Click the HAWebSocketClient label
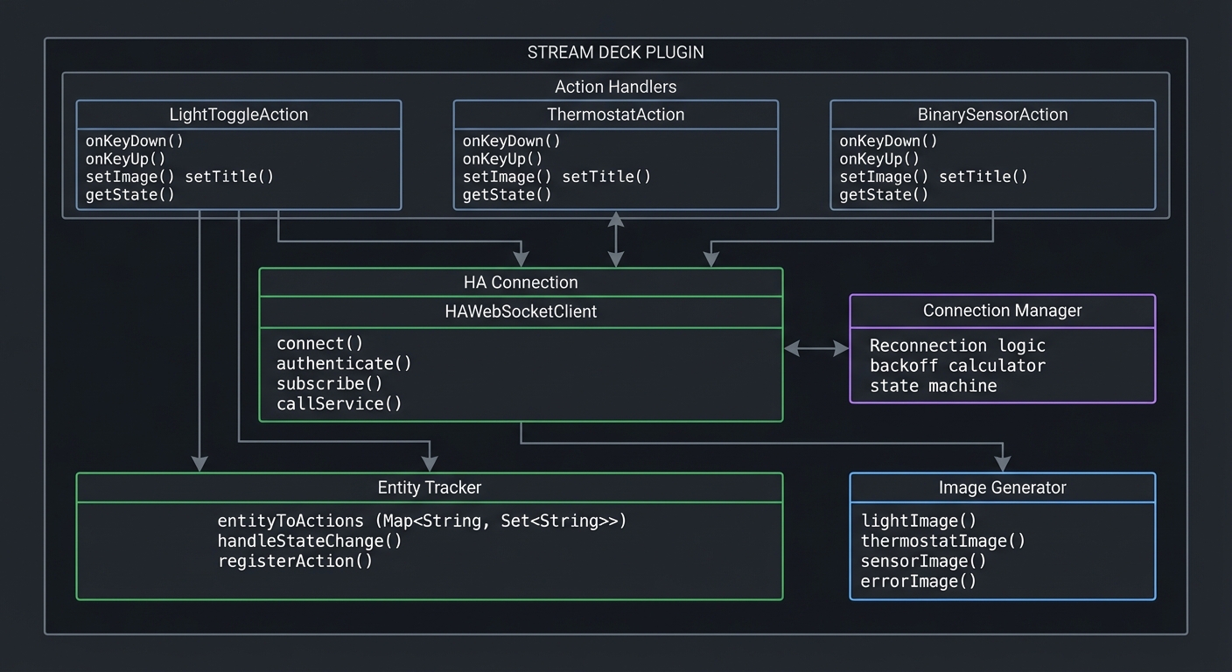The width and height of the screenshot is (1232, 672). point(521,311)
